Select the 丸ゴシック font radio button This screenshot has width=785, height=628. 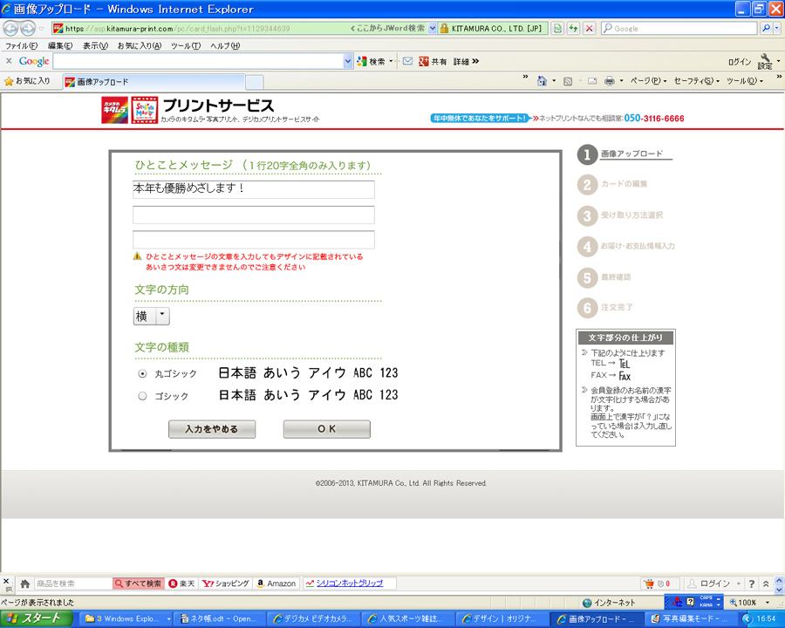[x=142, y=373]
